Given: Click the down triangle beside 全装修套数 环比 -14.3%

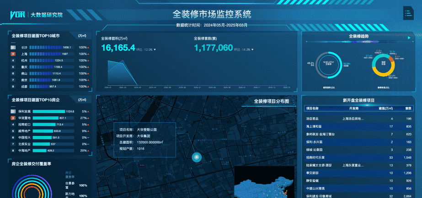Looking at the screenshot, I should coord(252,50).
